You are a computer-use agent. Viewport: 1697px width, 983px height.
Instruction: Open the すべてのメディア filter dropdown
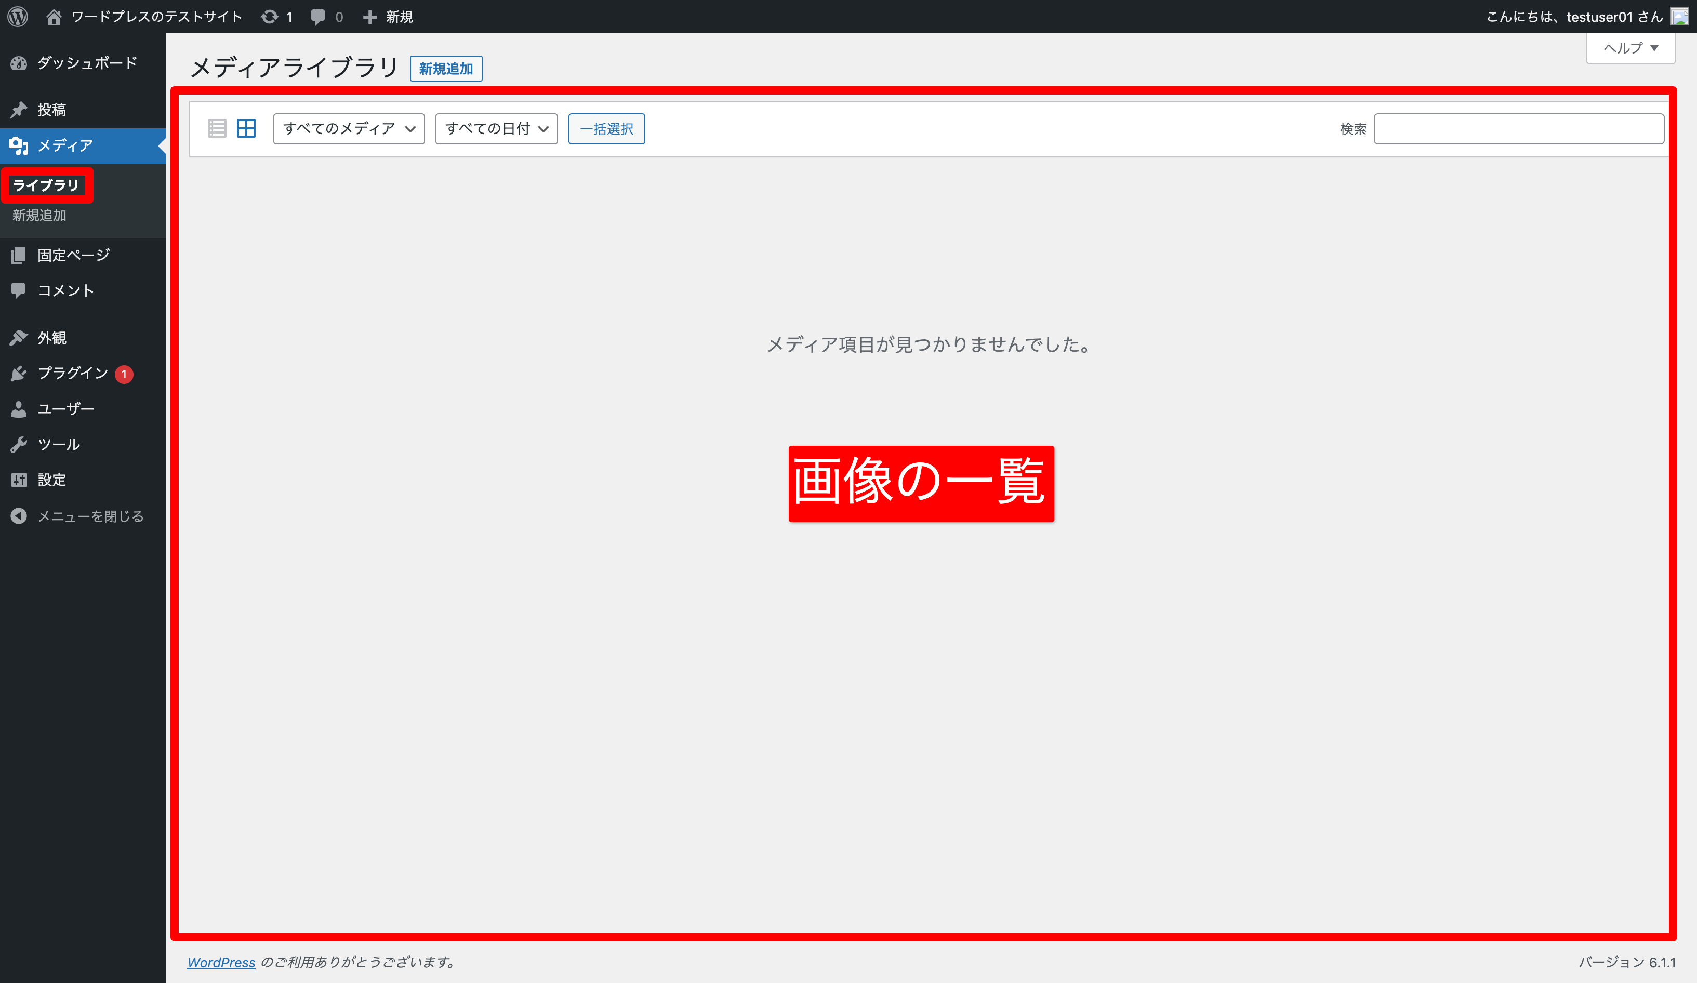pyautogui.click(x=349, y=129)
